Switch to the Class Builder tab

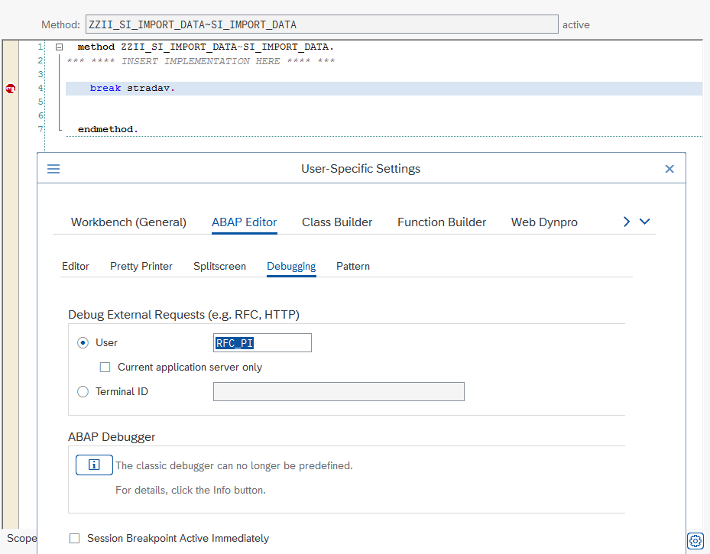[337, 222]
